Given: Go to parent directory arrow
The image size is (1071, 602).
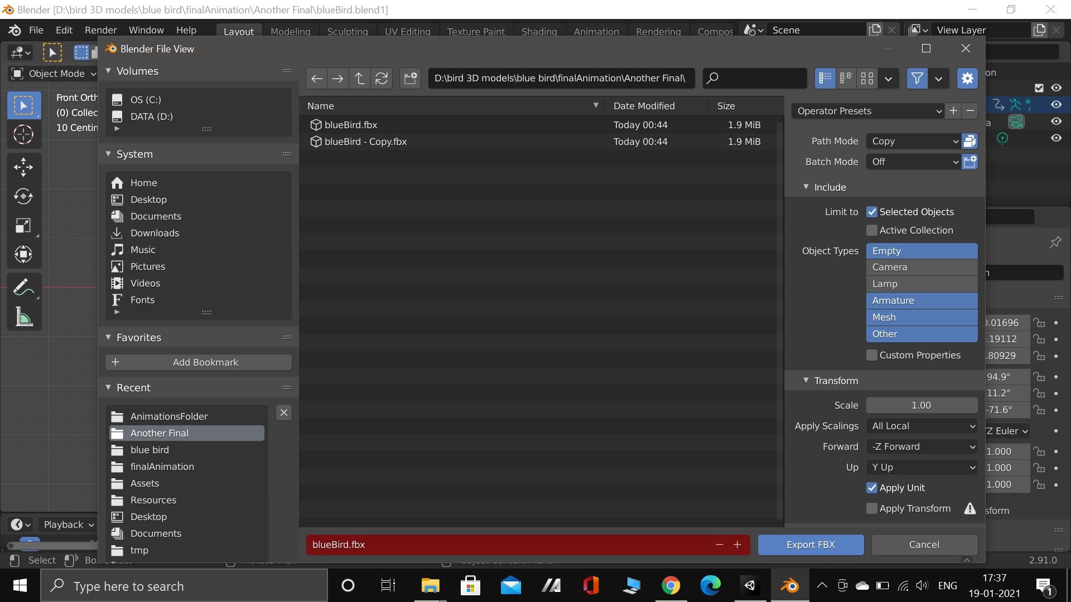Looking at the screenshot, I should [x=360, y=79].
